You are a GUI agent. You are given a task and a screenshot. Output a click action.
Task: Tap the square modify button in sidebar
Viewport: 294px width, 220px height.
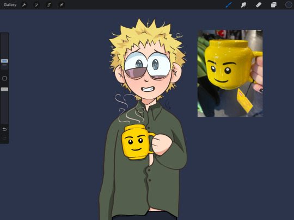click(4, 78)
